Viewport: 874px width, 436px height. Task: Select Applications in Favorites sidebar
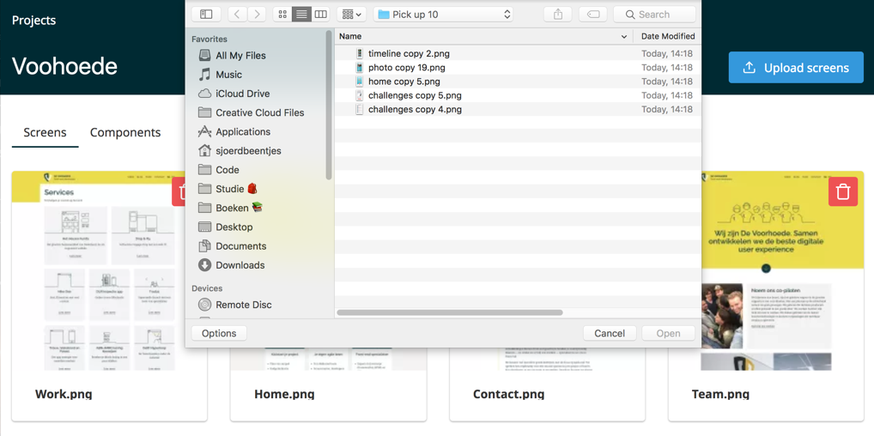(242, 131)
